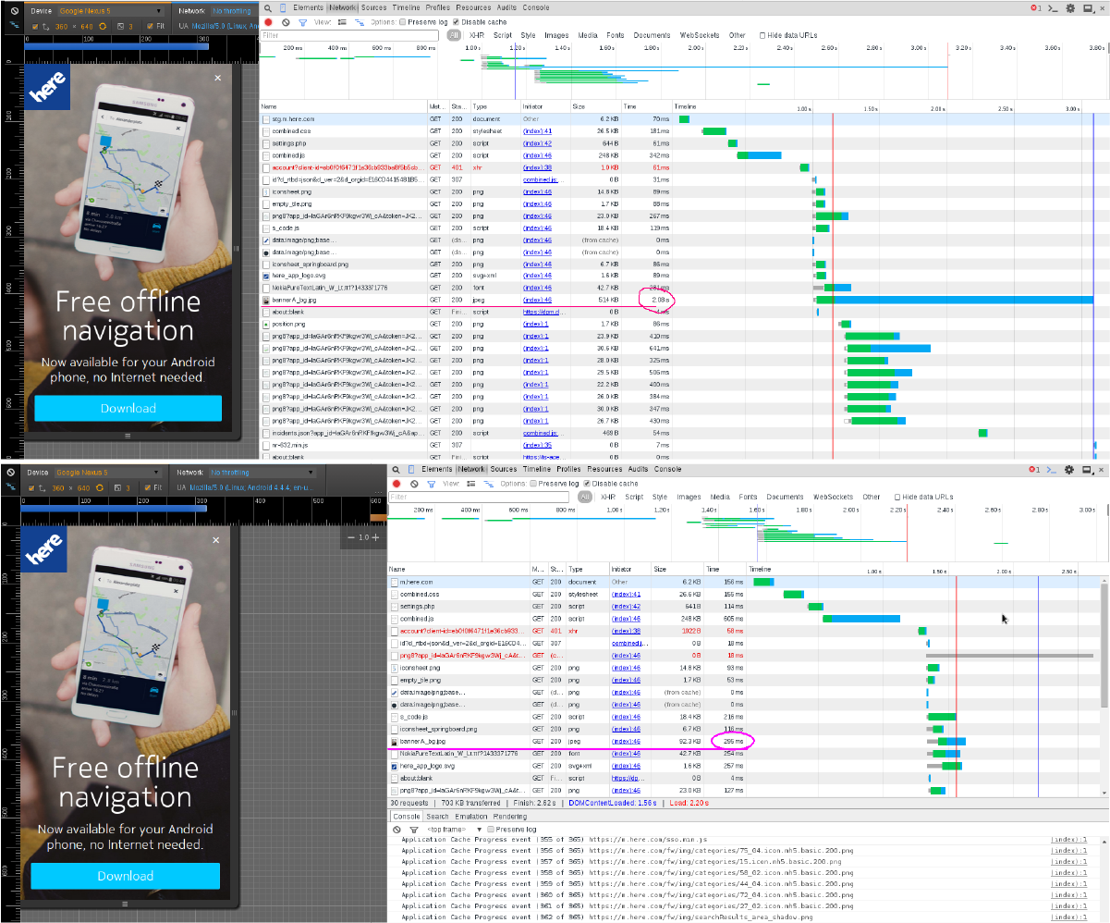Click Download button in lower phone preview
Viewport: 1110px width, 923px height.
tap(125, 876)
